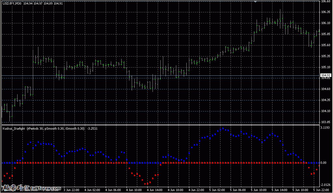Click the 4 Jun 02:00 time label
Screen dimensions: 333x193
(x=92, y=190)
